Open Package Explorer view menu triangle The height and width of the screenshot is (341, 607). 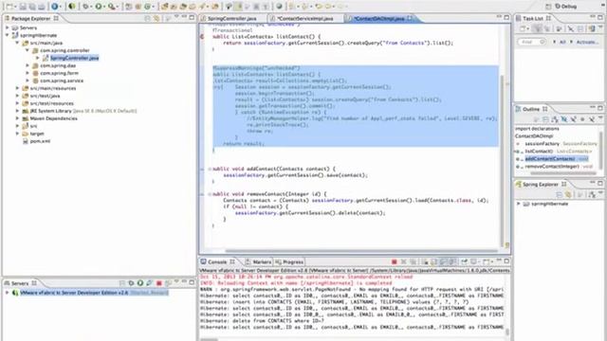pyautogui.click(x=175, y=17)
